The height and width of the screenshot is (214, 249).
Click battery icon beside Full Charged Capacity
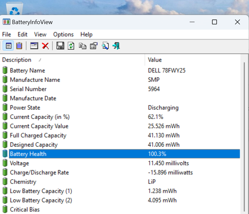coord(5,135)
